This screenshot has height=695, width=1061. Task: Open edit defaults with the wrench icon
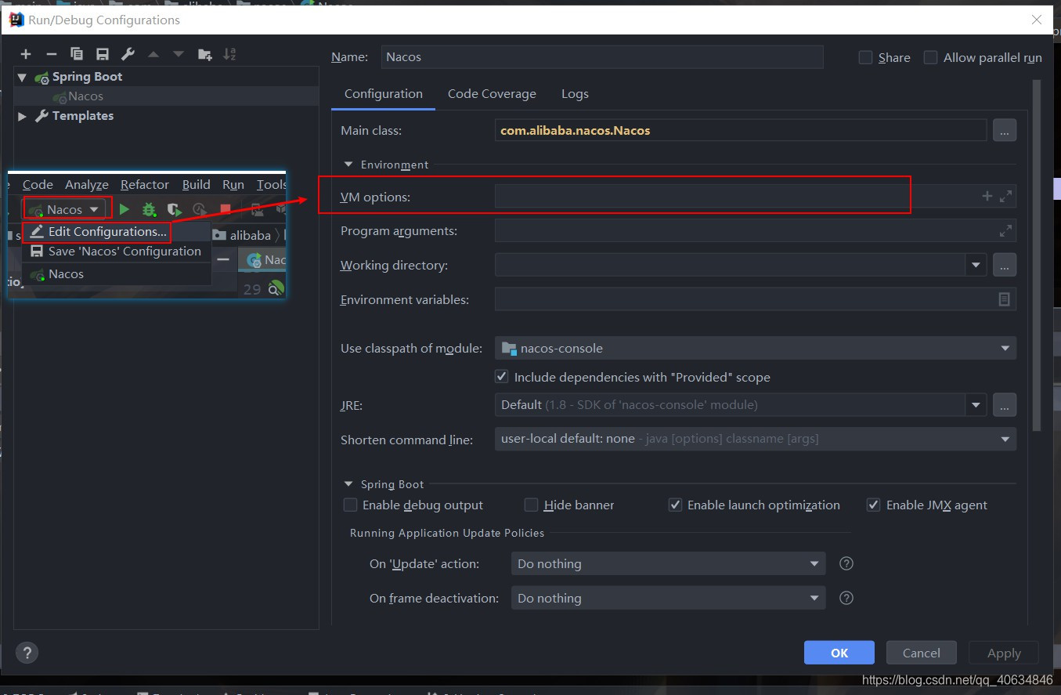pos(128,54)
